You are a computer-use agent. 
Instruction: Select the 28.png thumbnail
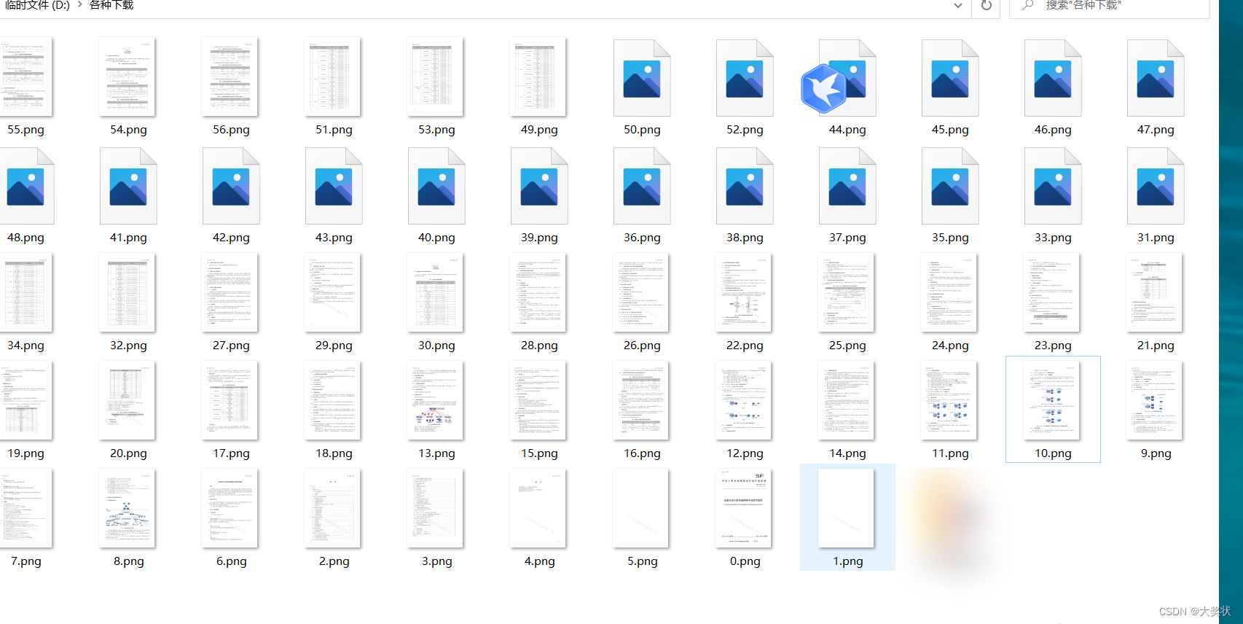point(538,292)
